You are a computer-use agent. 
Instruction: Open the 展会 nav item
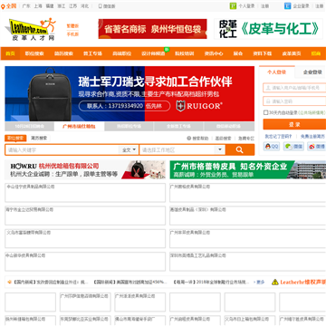point(238,53)
